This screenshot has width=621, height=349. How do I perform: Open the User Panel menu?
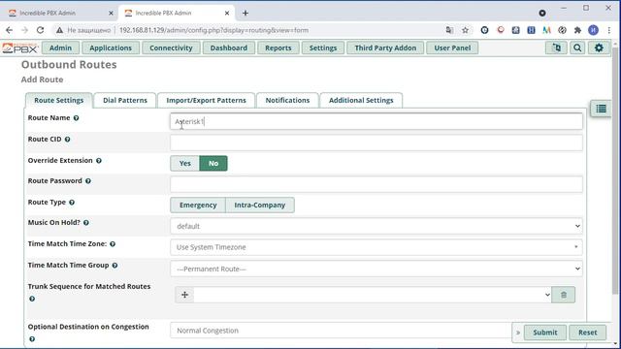click(x=452, y=48)
